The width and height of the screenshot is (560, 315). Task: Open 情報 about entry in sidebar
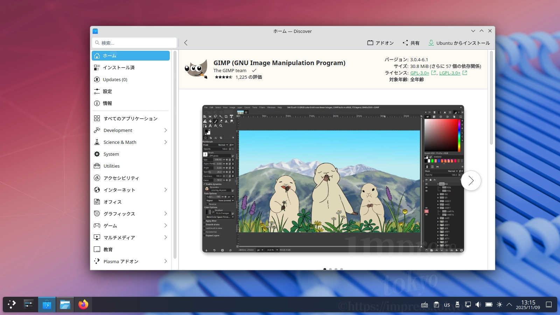point(131,103)
